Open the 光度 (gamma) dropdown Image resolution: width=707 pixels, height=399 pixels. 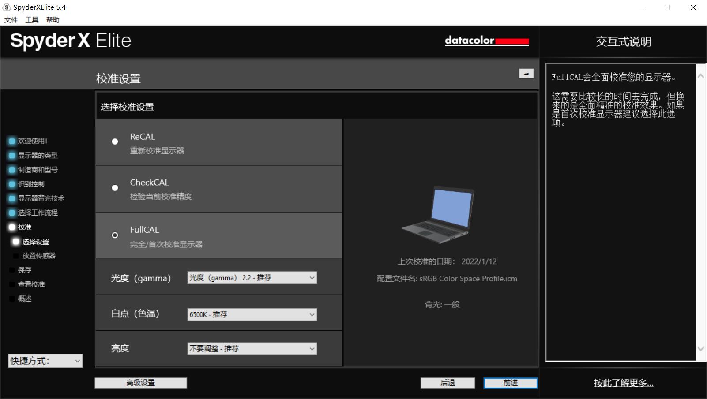pyautogui.click(x=252, y=278)
